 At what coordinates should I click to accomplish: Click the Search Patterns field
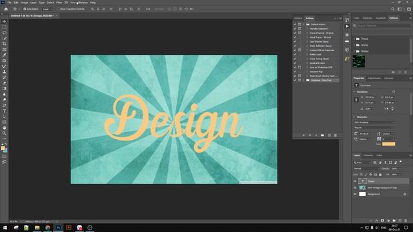point(381,26)
